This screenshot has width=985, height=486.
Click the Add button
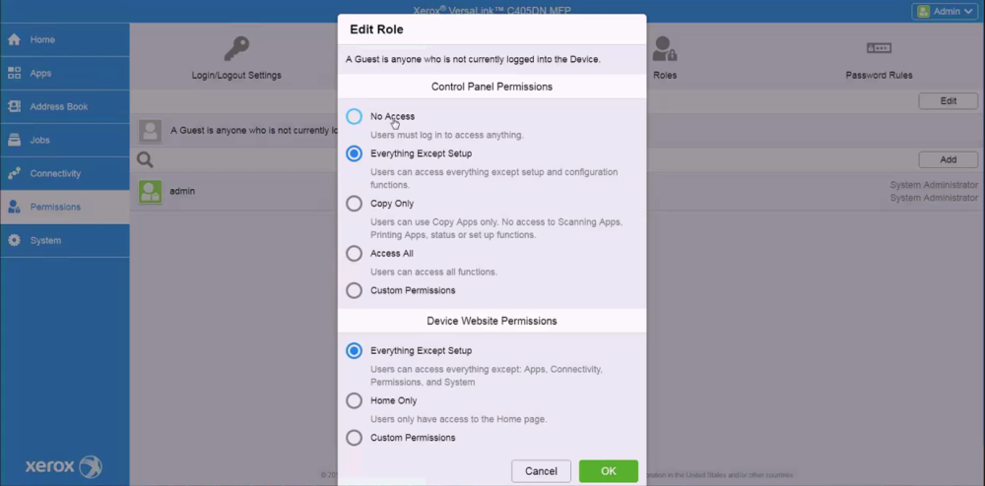point(948,159)
